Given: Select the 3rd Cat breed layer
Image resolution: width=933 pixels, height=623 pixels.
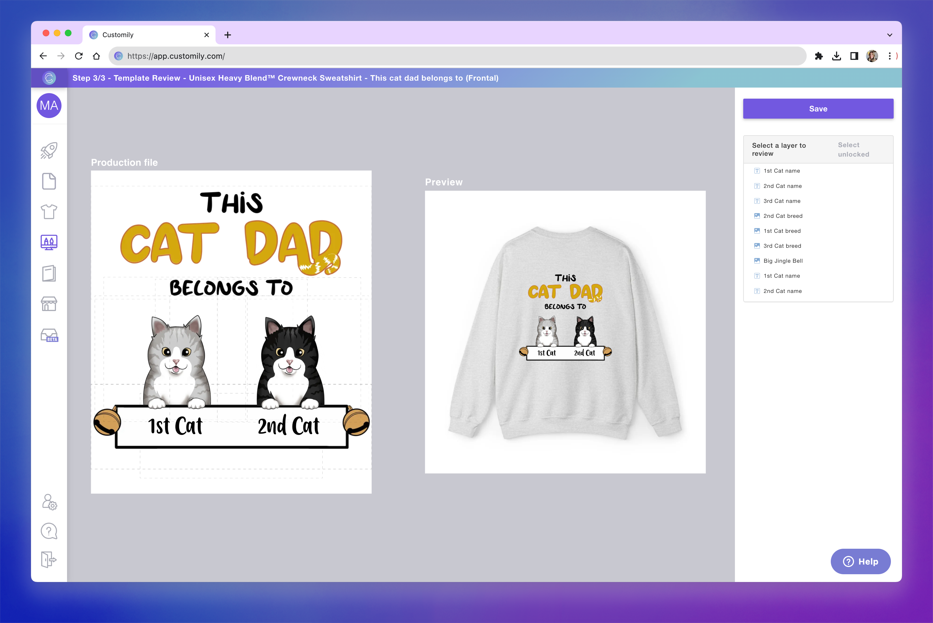Looking at the screenshot, I should coord(782,246).
